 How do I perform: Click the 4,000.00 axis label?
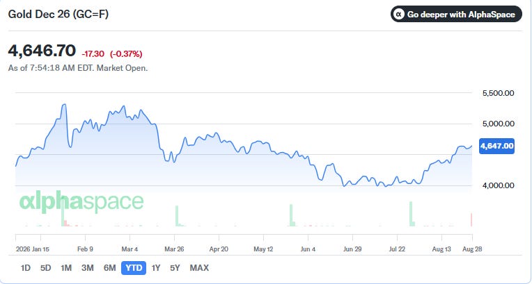[498, 185]
